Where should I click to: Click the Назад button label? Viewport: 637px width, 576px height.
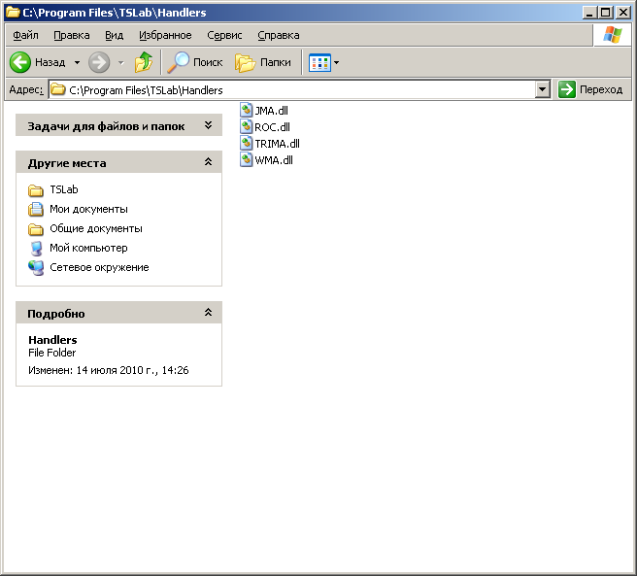click(x=50, y=62)
